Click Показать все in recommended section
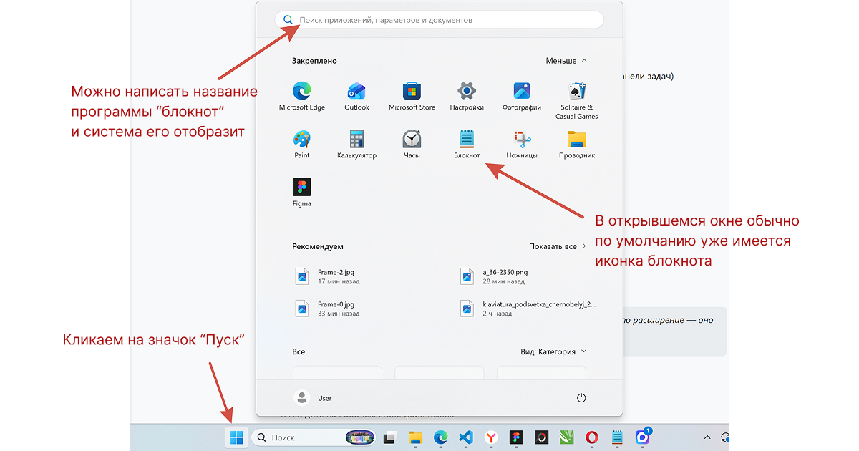859x451 pixels. (558, 246)
